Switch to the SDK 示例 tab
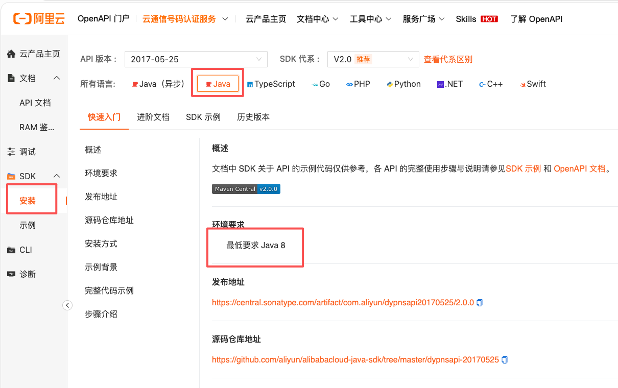 203,117
